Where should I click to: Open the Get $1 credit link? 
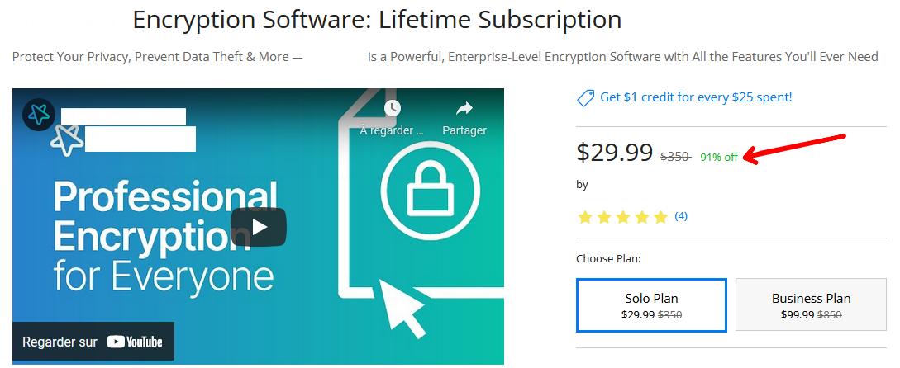tap(696, 97)
